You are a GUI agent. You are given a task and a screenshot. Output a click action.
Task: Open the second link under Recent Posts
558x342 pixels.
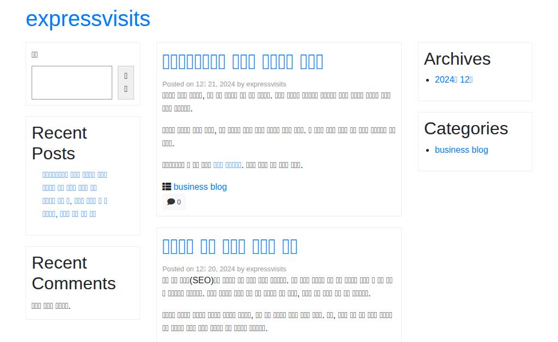click(x=69, y=188)
